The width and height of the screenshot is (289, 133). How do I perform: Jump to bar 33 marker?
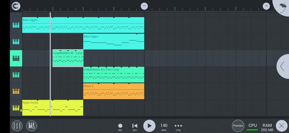(266, 6)
